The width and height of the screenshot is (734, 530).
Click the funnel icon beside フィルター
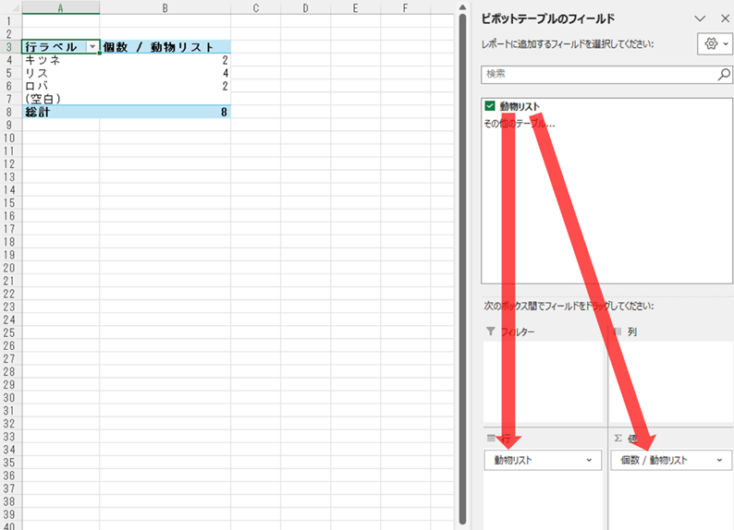(491, 331)
